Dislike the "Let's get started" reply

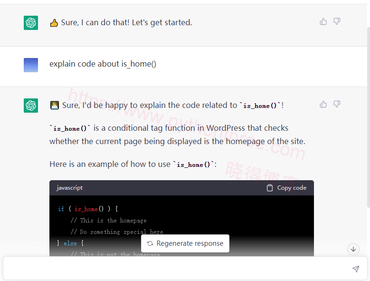tap(337, 21)
